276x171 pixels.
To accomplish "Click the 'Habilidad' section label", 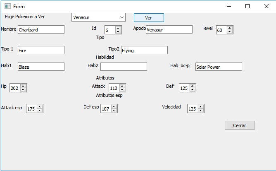I will coord(105,57).
